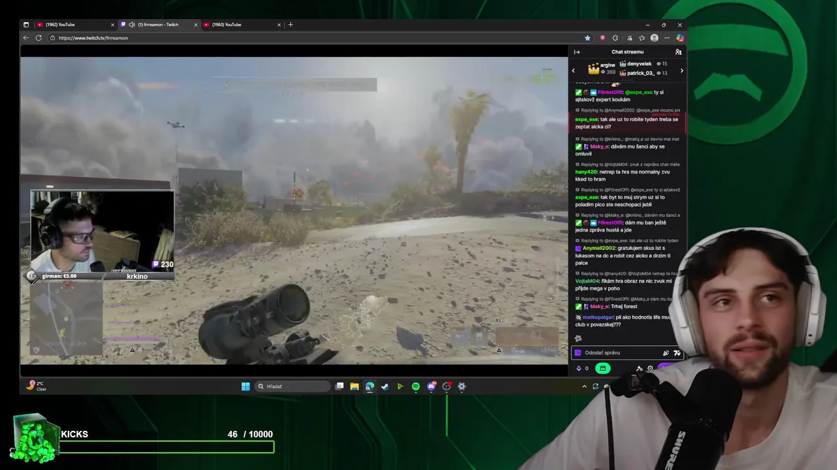Open Steam from the taskbar
The height and width of the screenshot is (470, 837).
(x=384, y=386)
